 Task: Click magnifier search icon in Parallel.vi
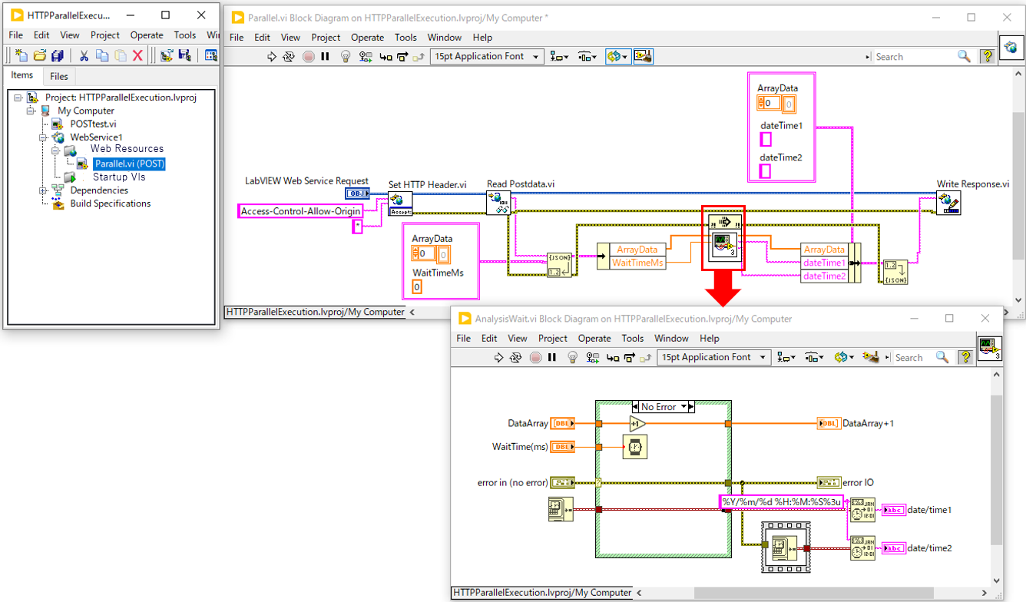click(x=964, y=56)
